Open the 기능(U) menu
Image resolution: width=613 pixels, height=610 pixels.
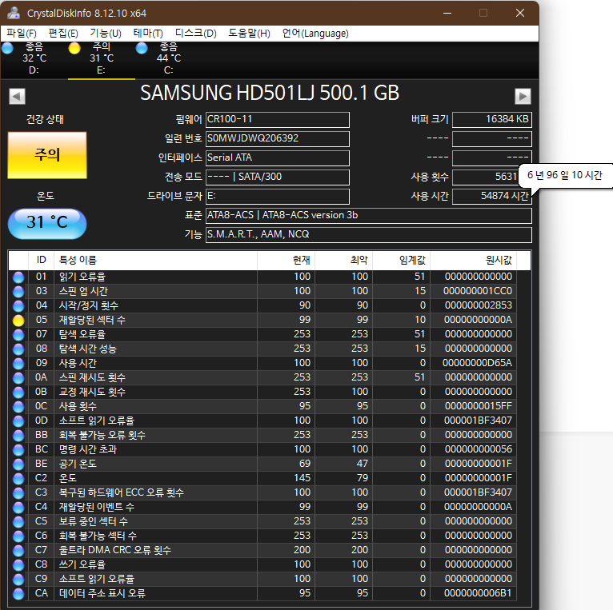(x=106, y=34)
